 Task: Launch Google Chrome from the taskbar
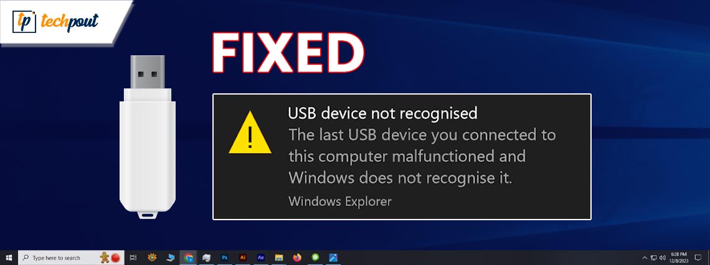(x=188, y=258)
